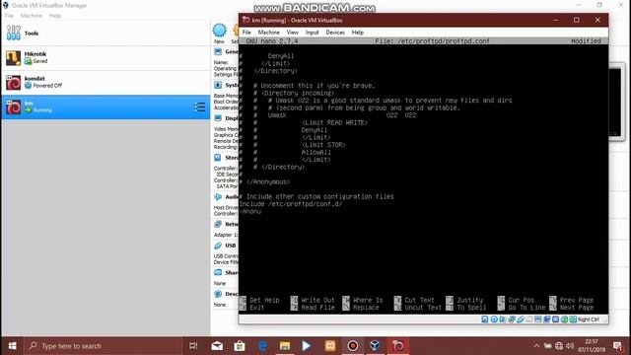The height and width of the screenshot is (355, 631).
Task: Click the USB devices icon in VM status bar
Action: coord(521,319)
